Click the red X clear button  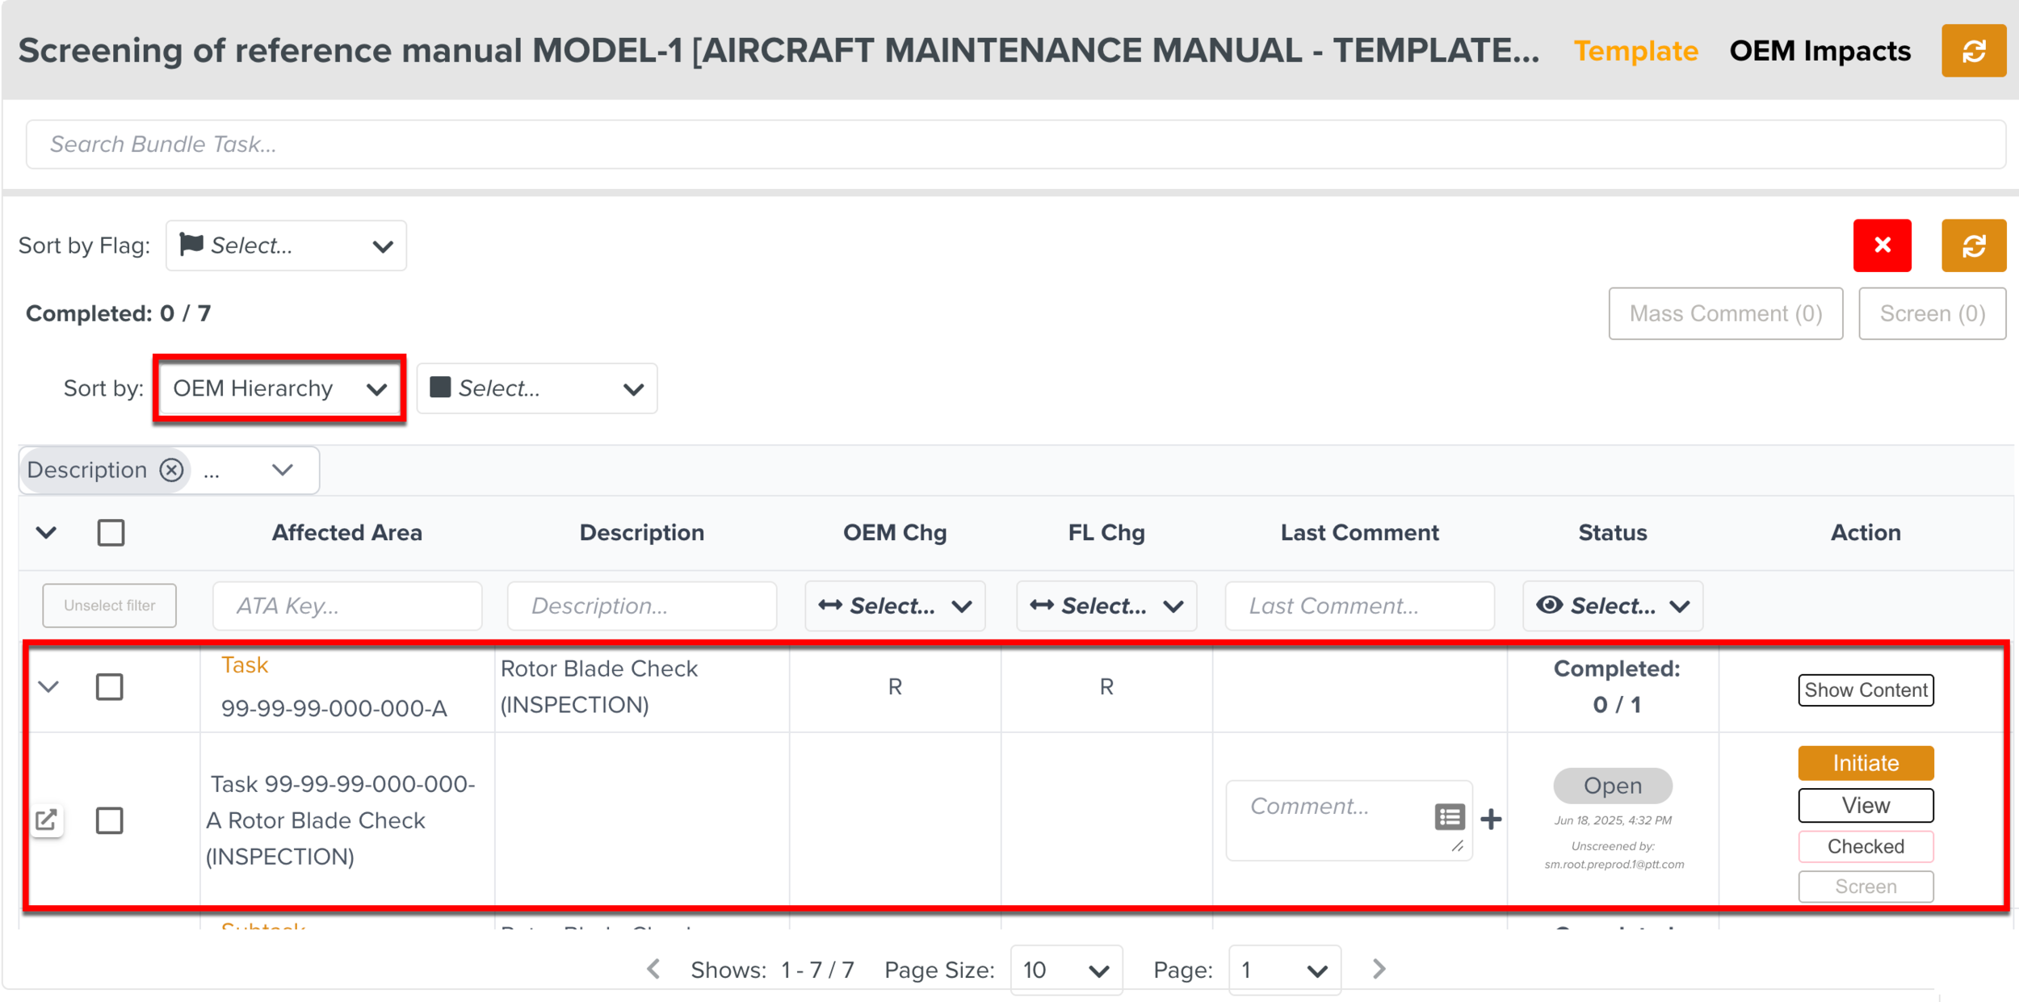[1882, 245]
